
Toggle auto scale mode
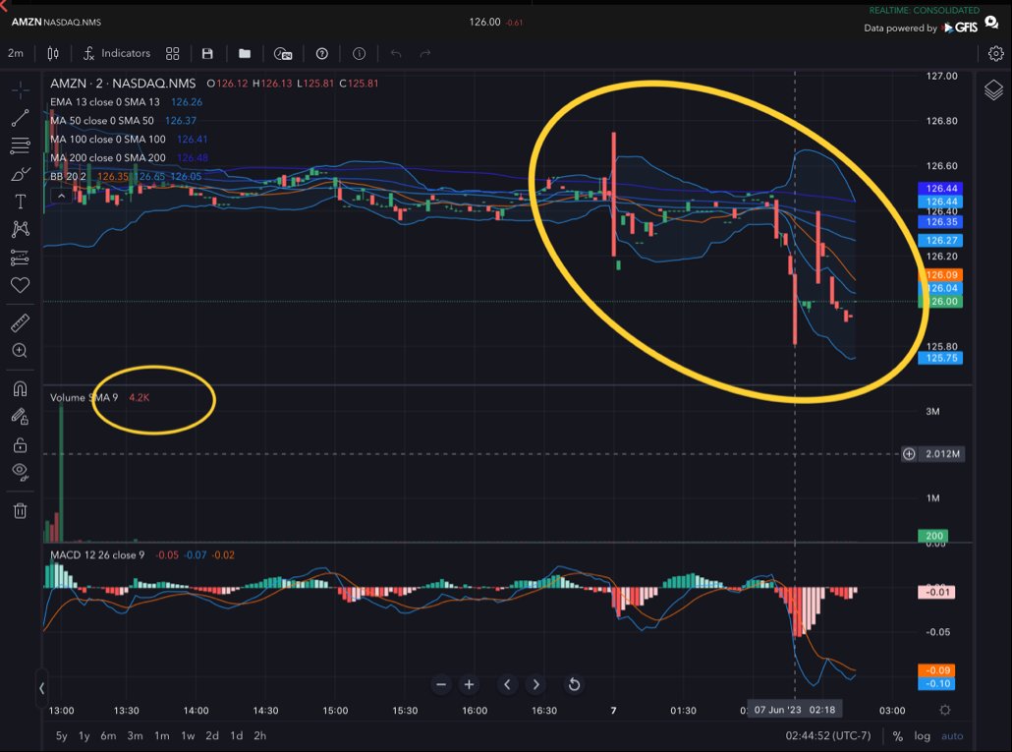point(952,736)
